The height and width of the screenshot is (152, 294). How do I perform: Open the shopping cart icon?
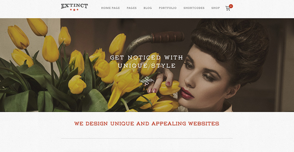(x=228, y=8)
